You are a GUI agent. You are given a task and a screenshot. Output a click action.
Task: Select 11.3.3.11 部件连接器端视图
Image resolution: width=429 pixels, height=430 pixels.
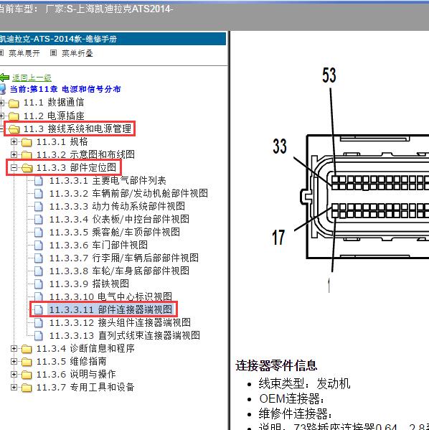(110, 309)
